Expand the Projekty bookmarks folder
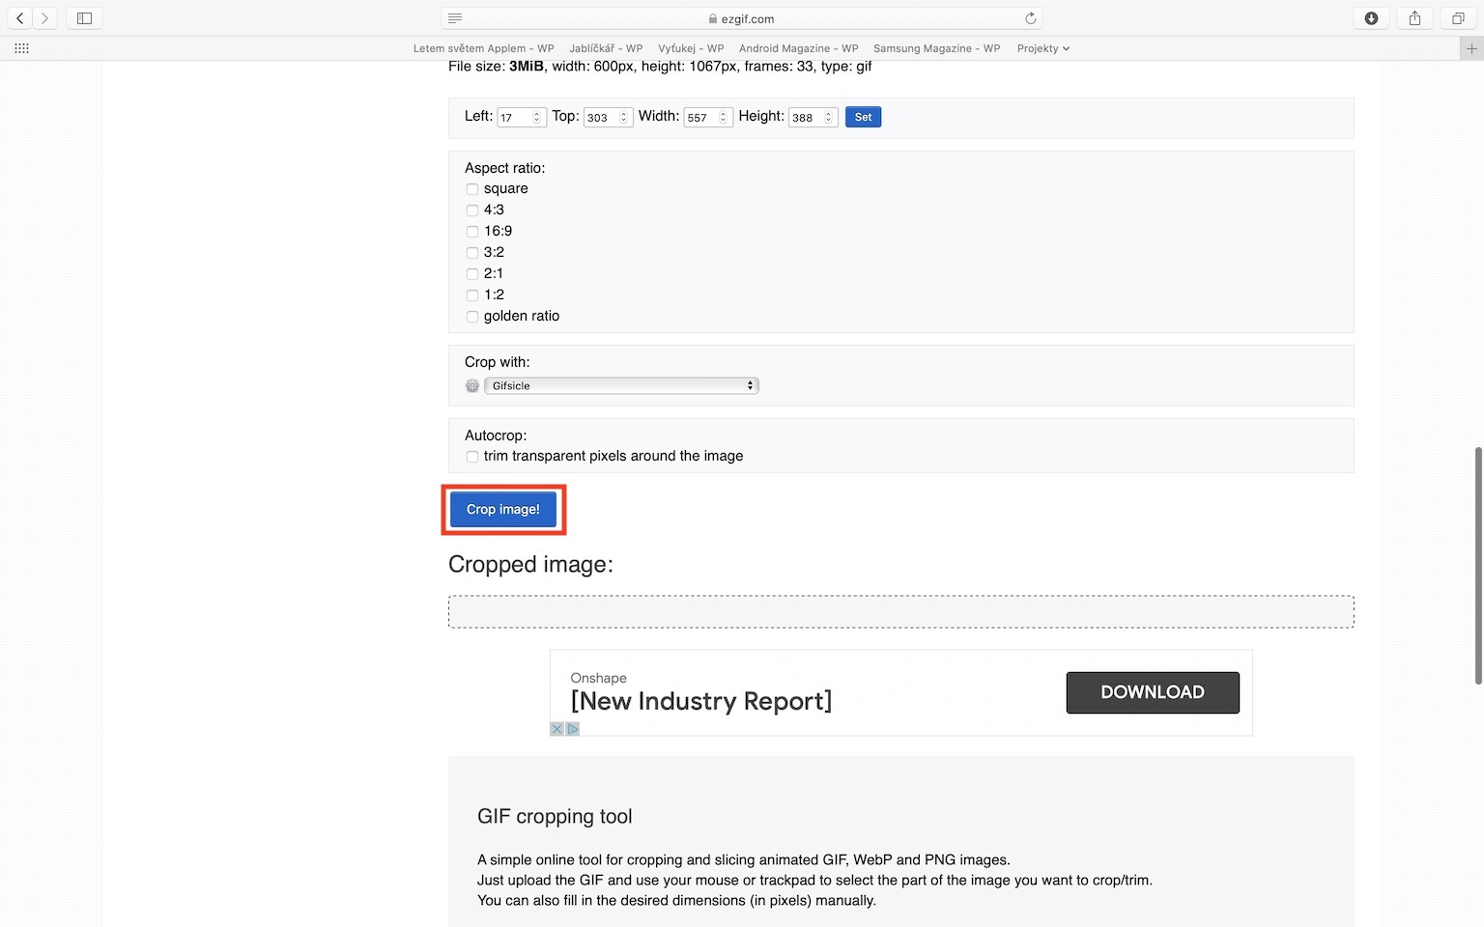1484x927 pixels. click(1042, 48)
